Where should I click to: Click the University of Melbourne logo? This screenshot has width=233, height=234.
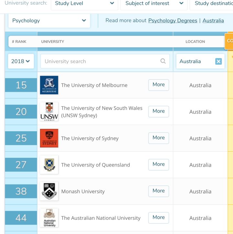(x=49, y=85)
